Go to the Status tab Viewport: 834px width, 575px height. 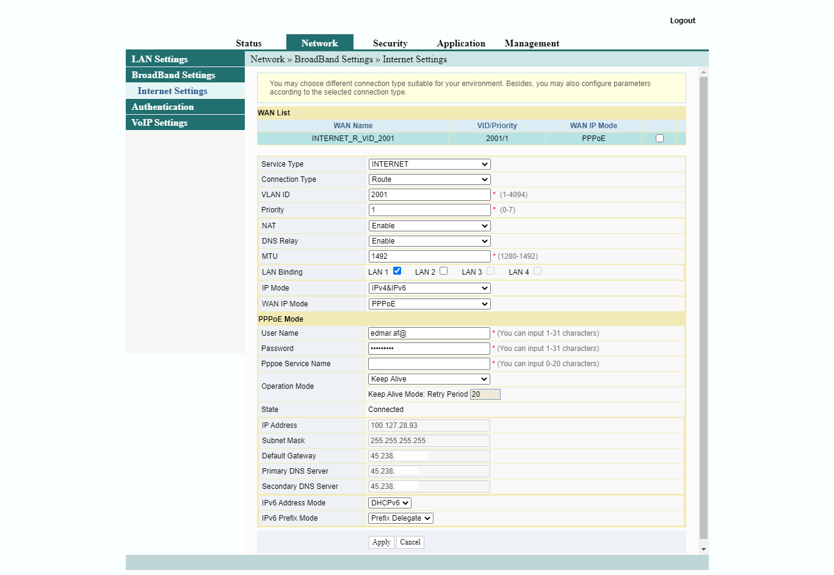point(248,43)
